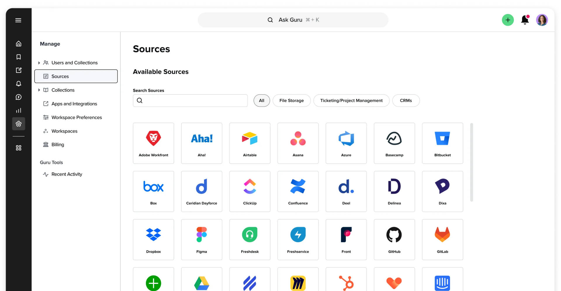Screen dimensions: 561x291
Task: Select the Intercom source card
Action: pyautogui.click(x=443, y=279)
